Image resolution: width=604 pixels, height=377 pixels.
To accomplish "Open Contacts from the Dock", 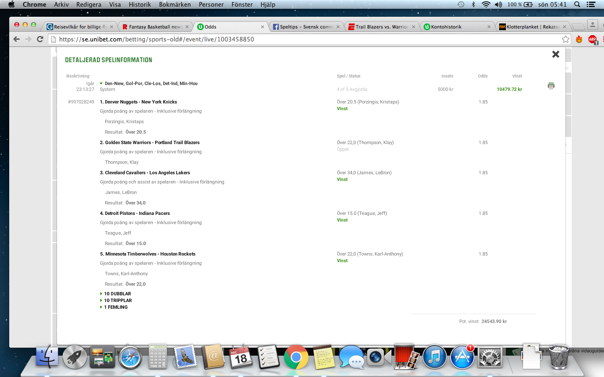I will pos(213,357).
